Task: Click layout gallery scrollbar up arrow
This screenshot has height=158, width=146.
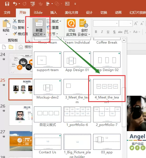Action: click(x=124, y=40)
